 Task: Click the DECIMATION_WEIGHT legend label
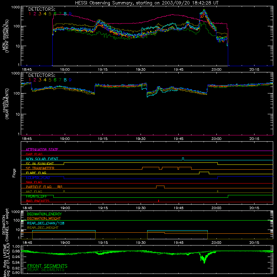[44, 218]
